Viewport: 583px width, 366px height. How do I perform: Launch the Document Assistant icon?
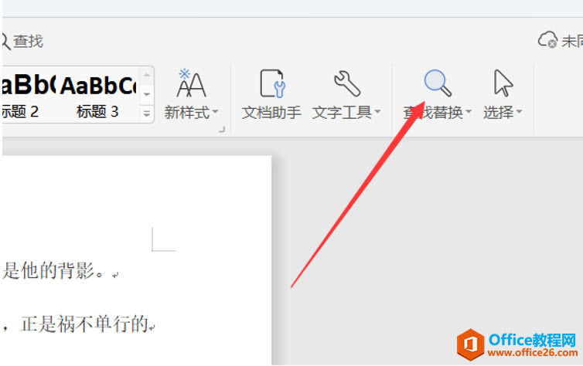tap(272, 83)
